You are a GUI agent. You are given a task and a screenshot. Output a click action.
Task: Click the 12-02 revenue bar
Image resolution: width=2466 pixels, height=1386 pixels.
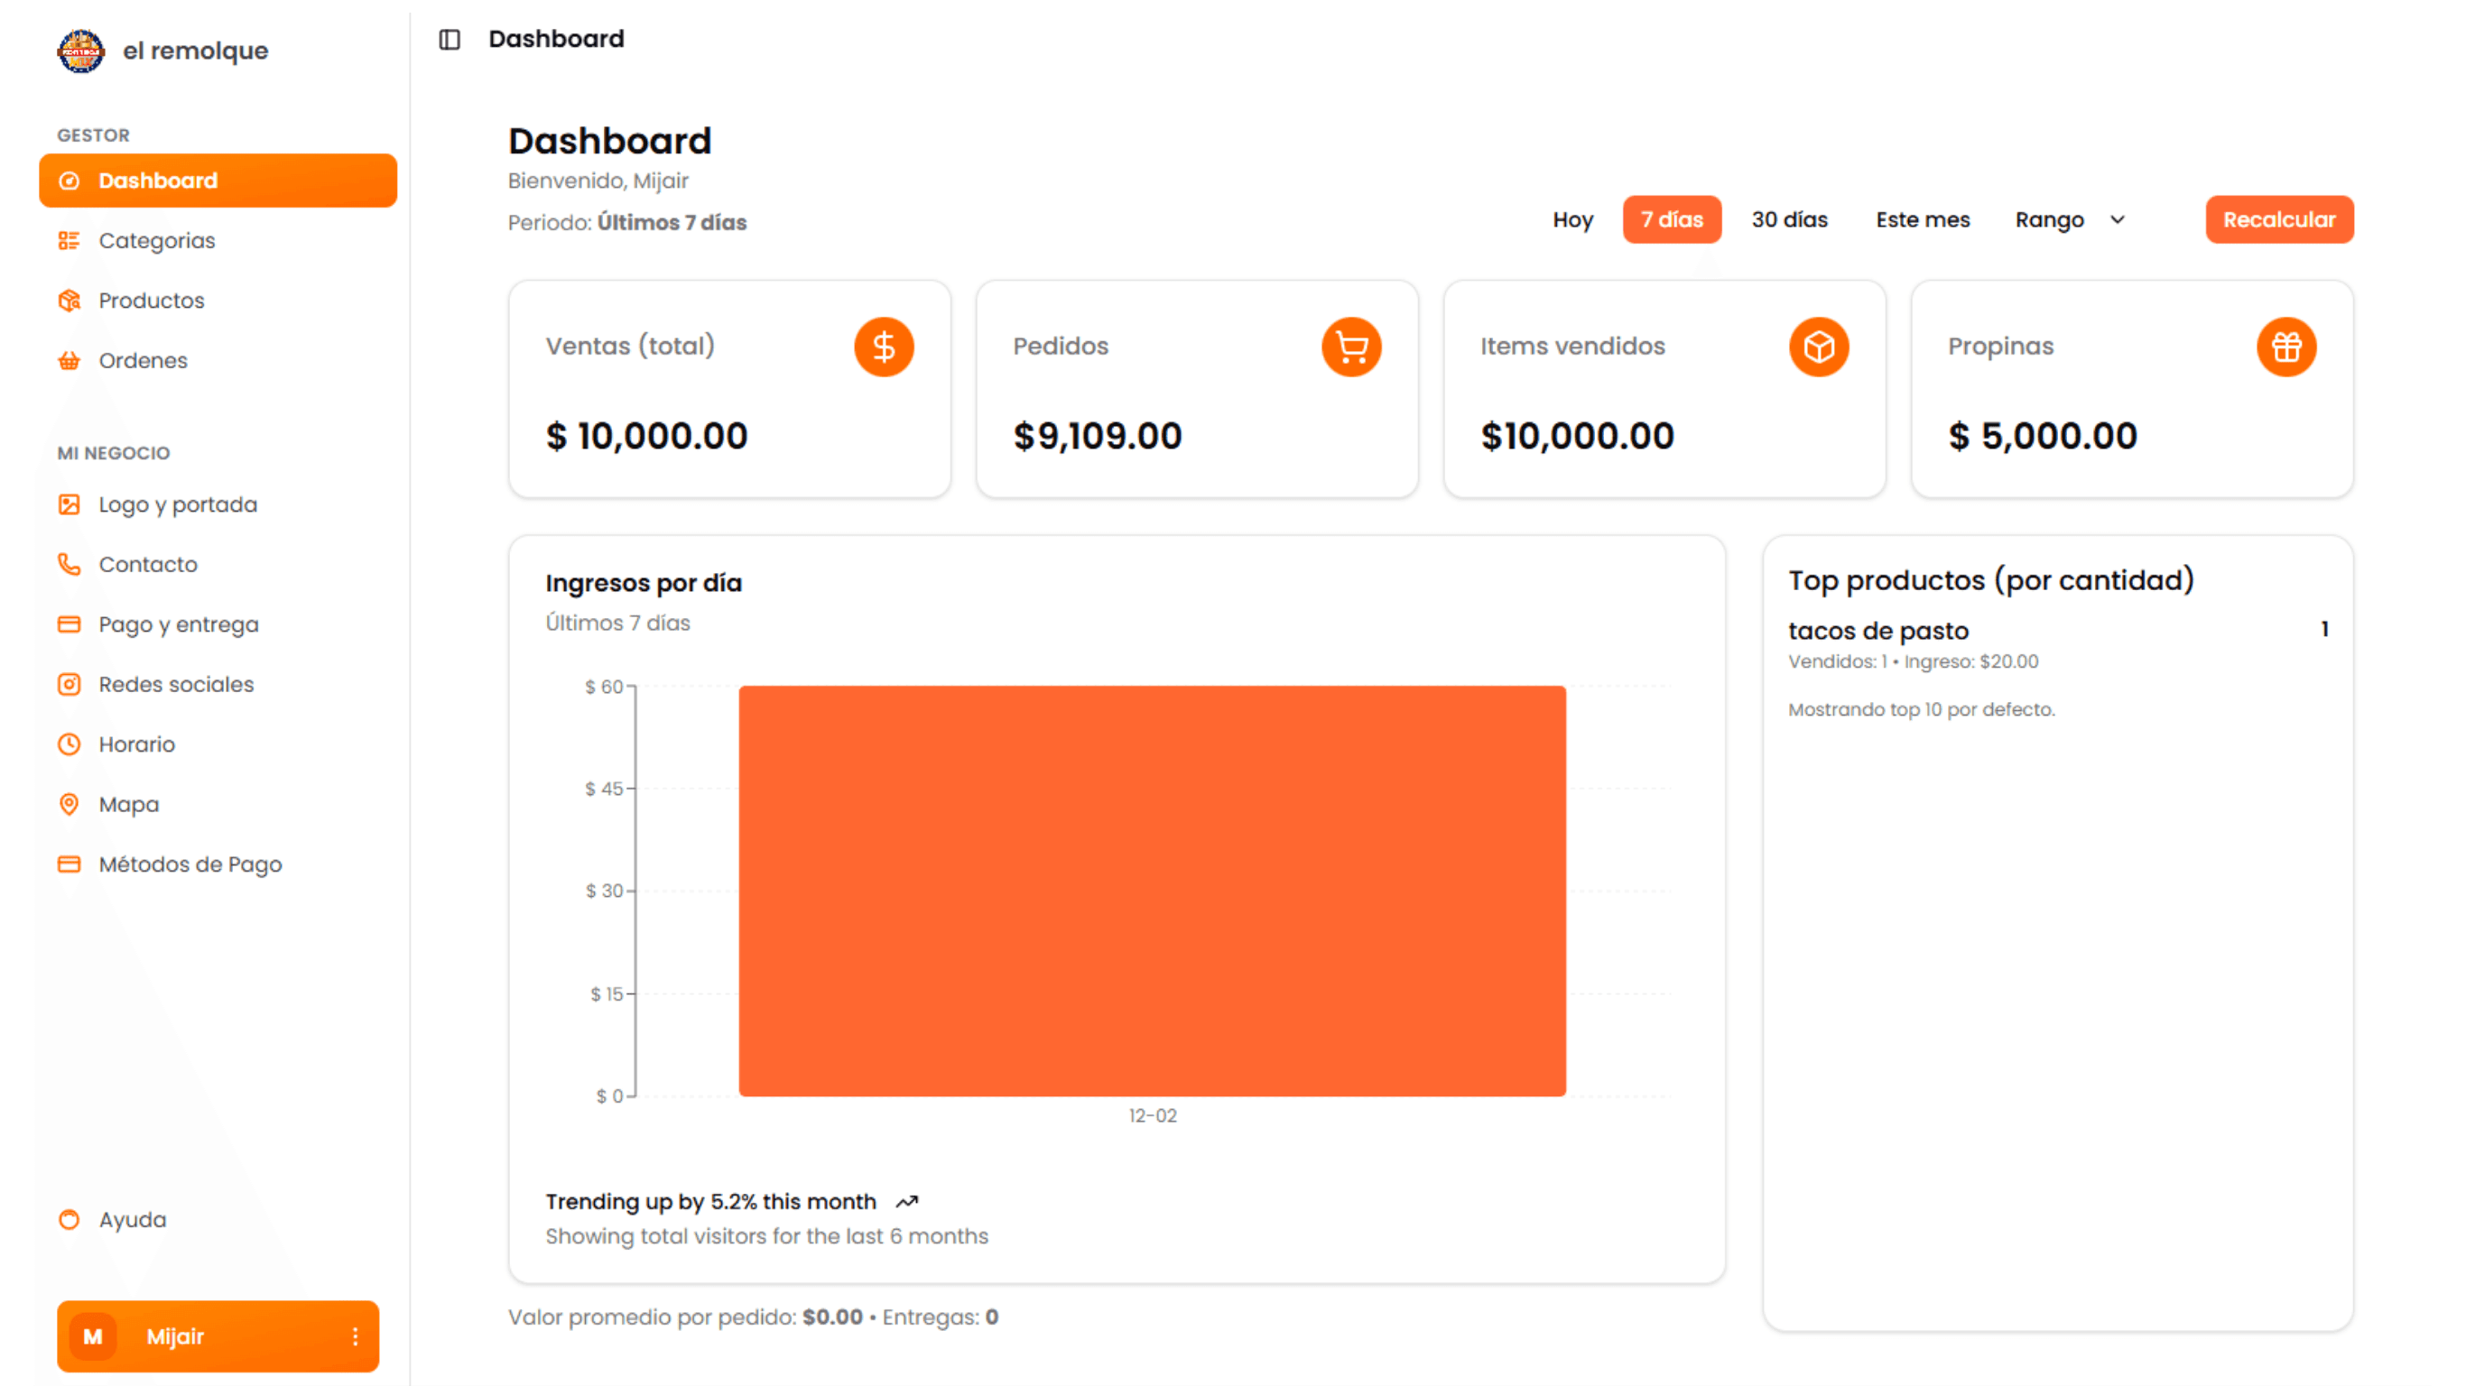(1152, 891)
